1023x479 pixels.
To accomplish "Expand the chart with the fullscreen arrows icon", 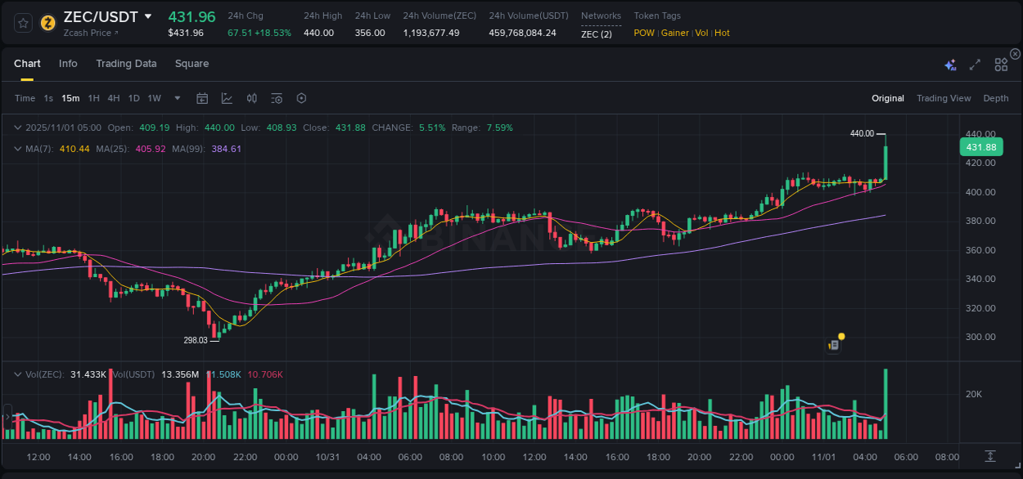I will 974,64.
